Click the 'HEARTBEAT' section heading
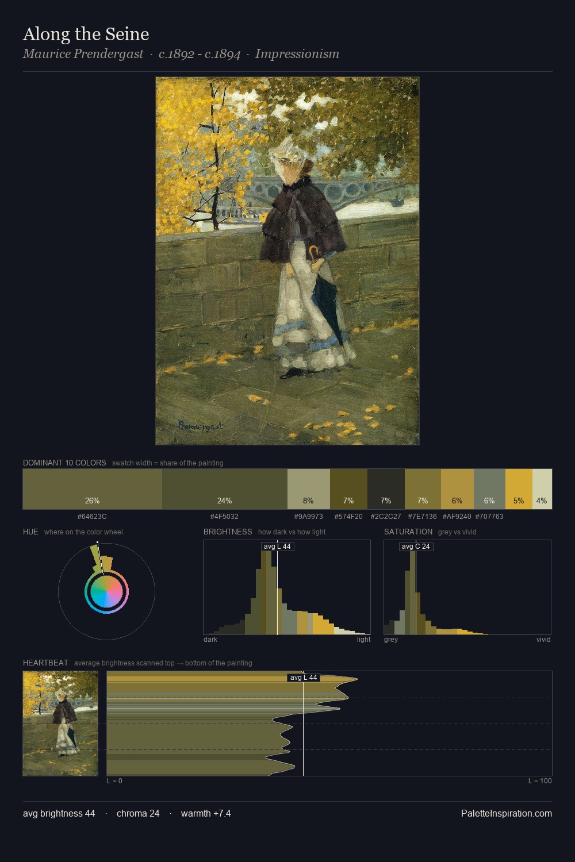 click(x=45, y=663)
